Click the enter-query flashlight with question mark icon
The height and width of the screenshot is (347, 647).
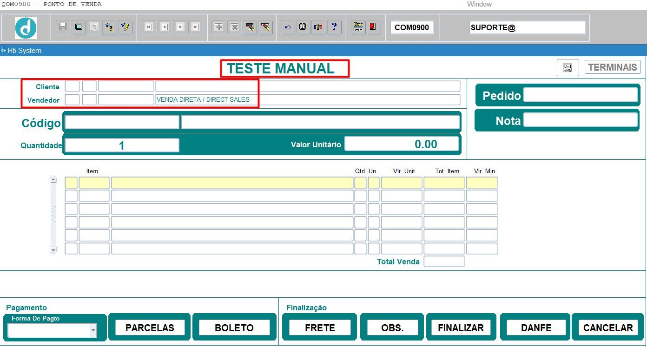coord(110,27)
